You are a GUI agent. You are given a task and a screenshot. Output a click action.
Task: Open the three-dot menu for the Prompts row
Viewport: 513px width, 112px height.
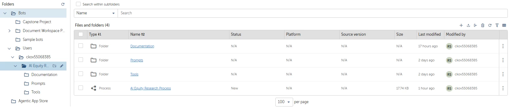click(503, 60)
